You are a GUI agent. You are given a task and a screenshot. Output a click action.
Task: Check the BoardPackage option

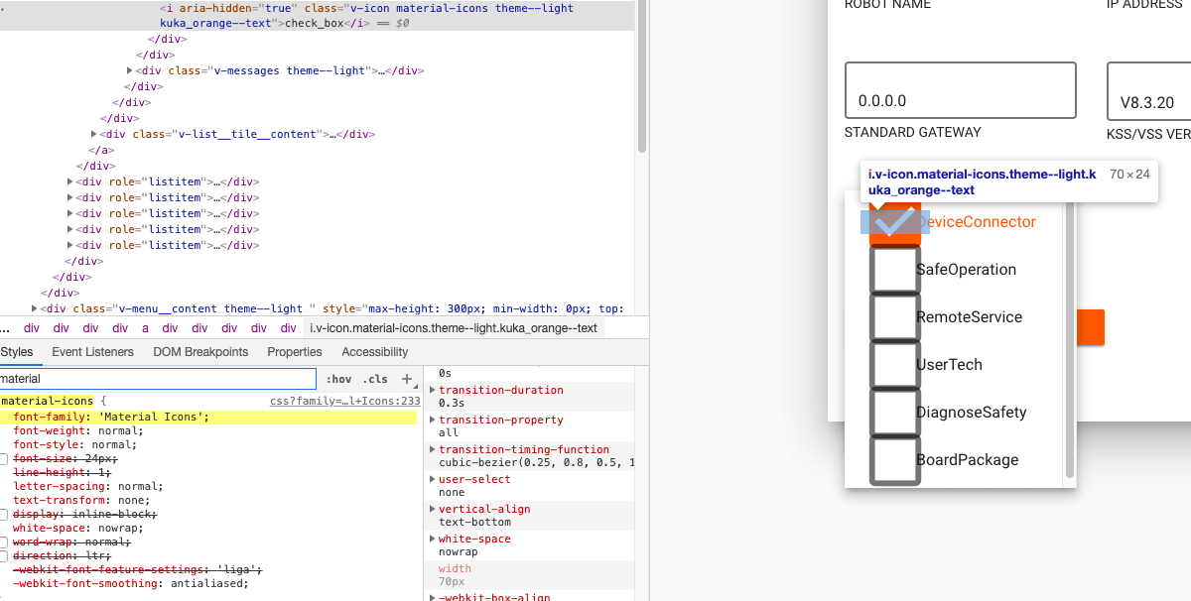tap(894, 459)
